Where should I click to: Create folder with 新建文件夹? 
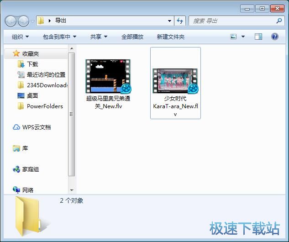(x=170, y=37)
